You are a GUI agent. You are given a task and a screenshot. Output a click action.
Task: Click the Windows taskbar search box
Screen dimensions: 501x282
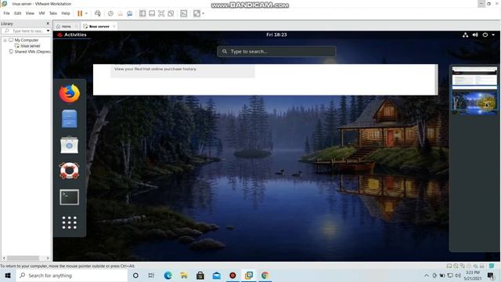pos(72,275)
